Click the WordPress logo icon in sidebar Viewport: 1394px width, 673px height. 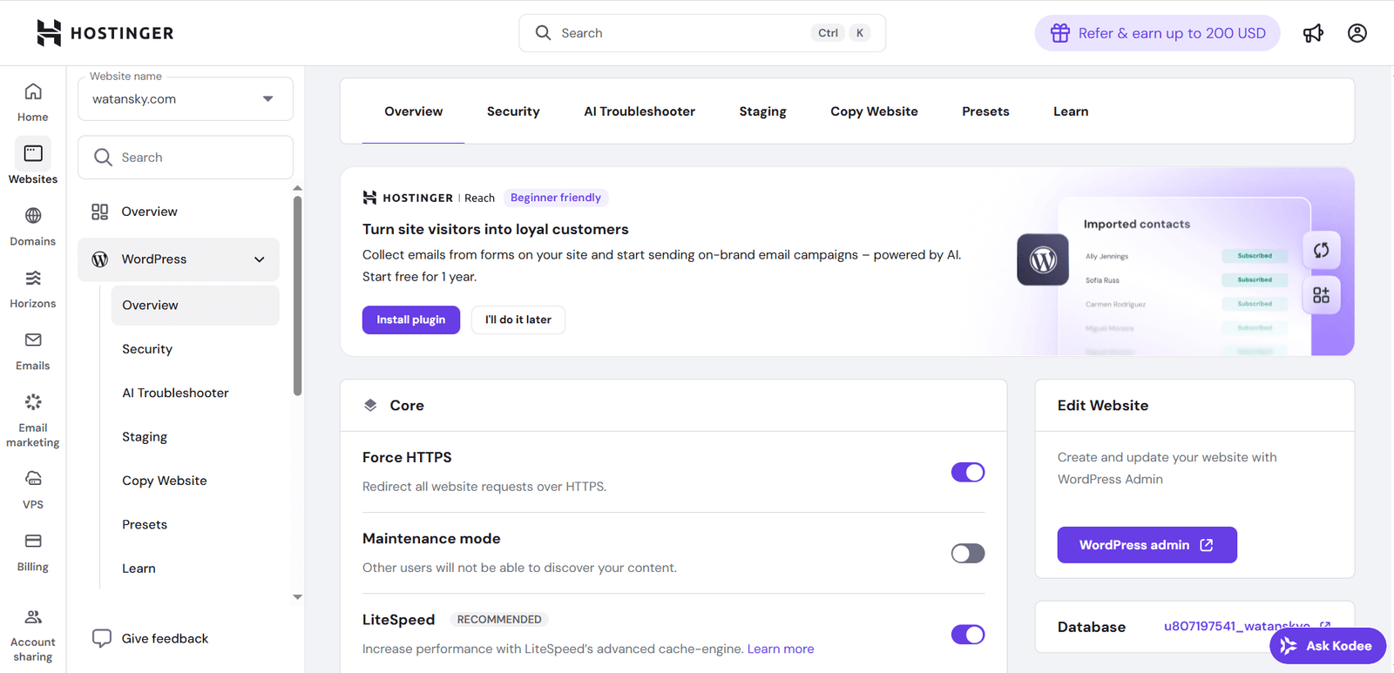point(100,259)
